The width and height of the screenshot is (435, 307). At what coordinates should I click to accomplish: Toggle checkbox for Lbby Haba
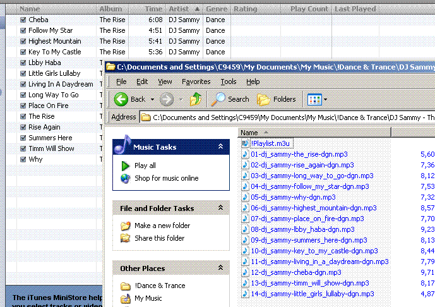click(23, 63)
